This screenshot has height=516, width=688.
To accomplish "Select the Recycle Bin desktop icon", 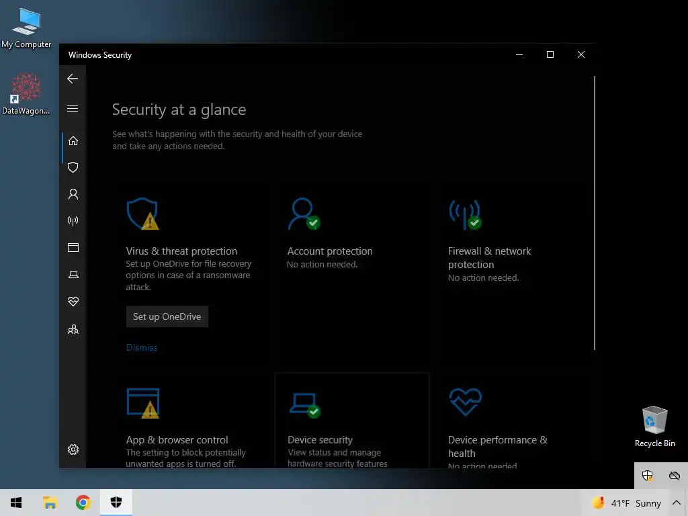I will (654, 427).
